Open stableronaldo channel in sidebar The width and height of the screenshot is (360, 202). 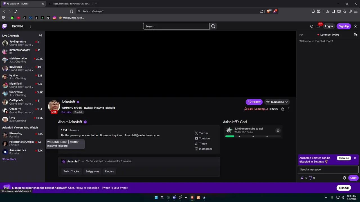click(22, 60)
